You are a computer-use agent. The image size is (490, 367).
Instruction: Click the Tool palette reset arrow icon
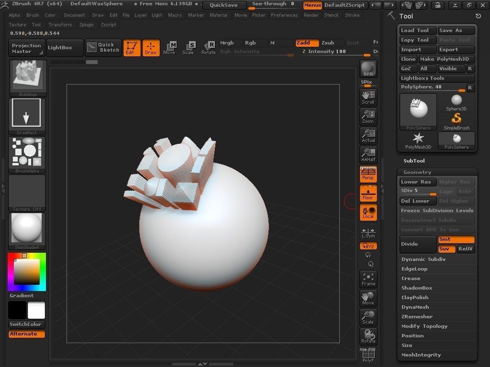pos(478,16)
